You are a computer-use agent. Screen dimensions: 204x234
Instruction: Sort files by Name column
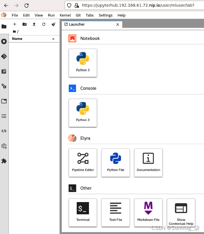(x=34, y=39)
